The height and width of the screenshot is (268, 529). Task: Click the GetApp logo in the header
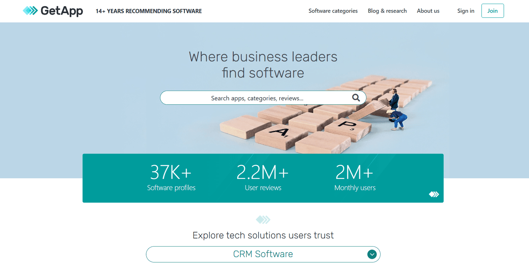point(53,11)
